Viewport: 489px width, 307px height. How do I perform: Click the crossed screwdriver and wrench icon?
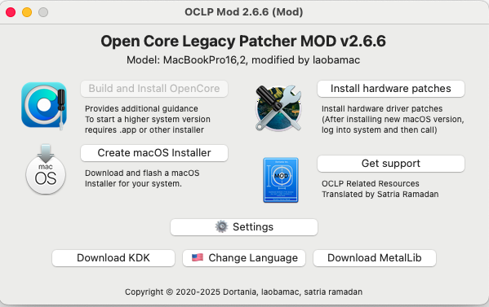pos(278,107)
